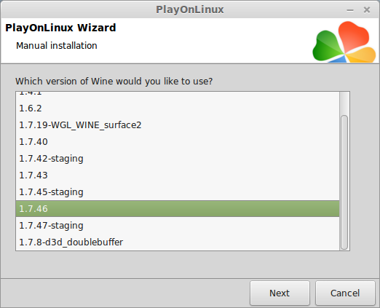Click the PlayOnLinux Wizard heading
Viewport: 380px width, 308px height.
pos(60,28)
